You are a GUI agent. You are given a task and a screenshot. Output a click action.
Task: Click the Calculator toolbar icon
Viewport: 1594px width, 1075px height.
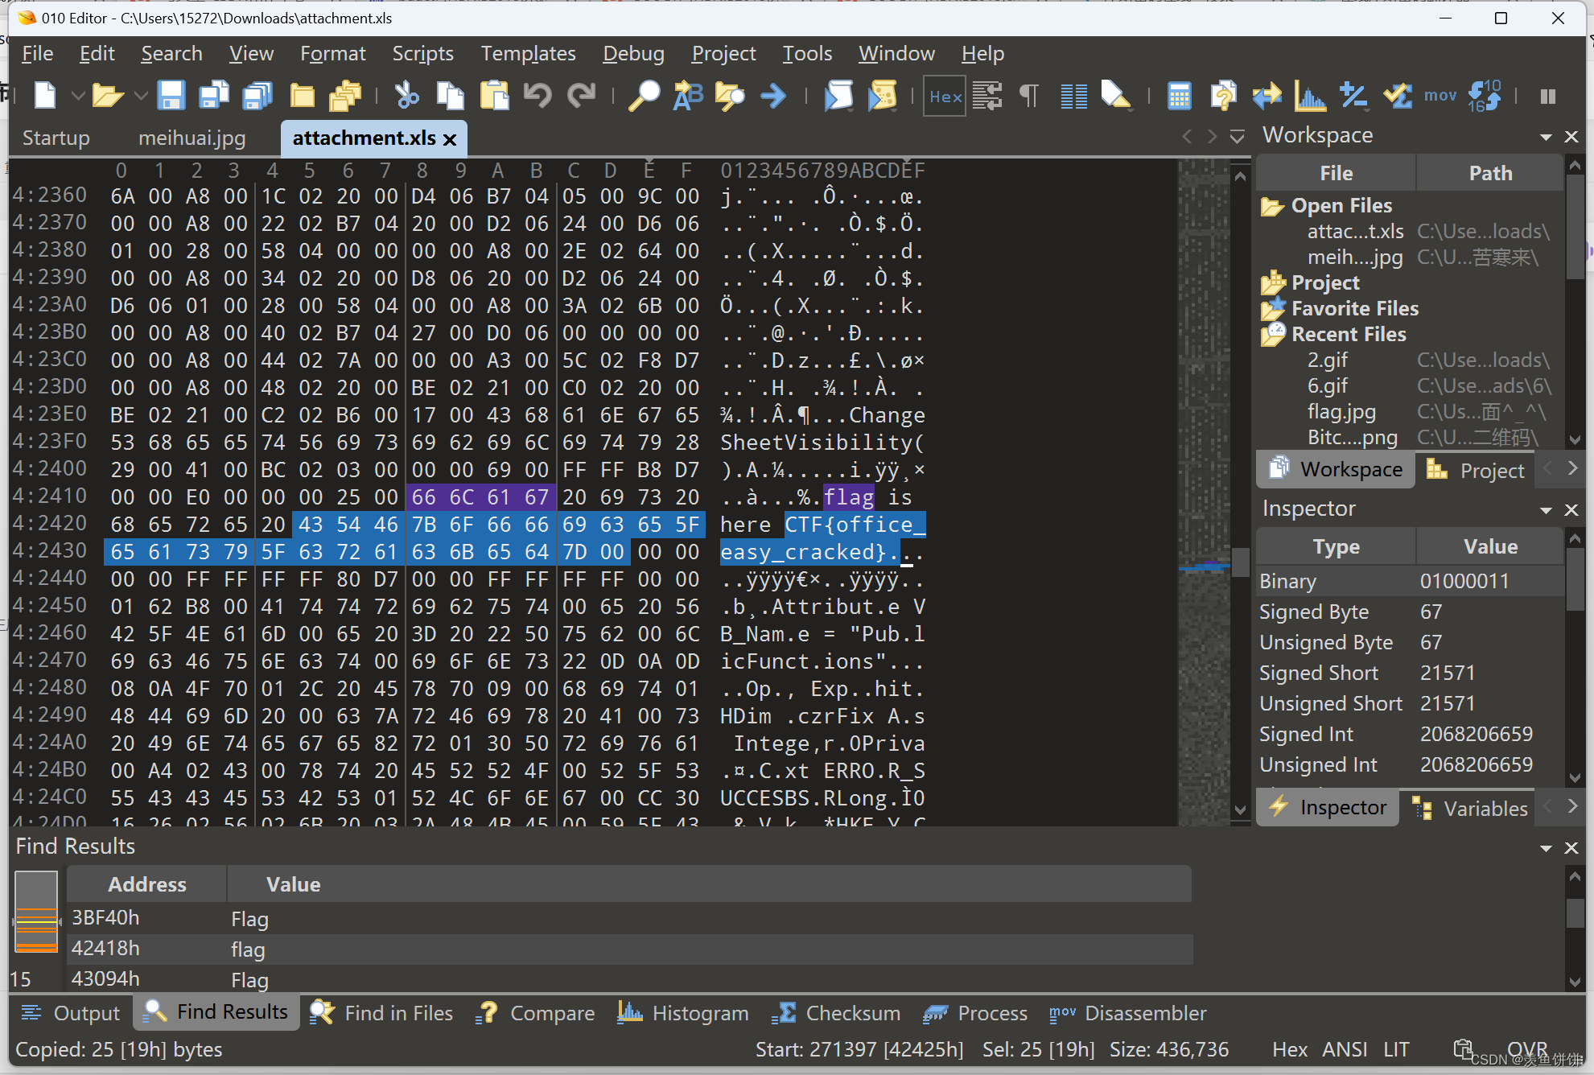click(x=1180, y=96)
